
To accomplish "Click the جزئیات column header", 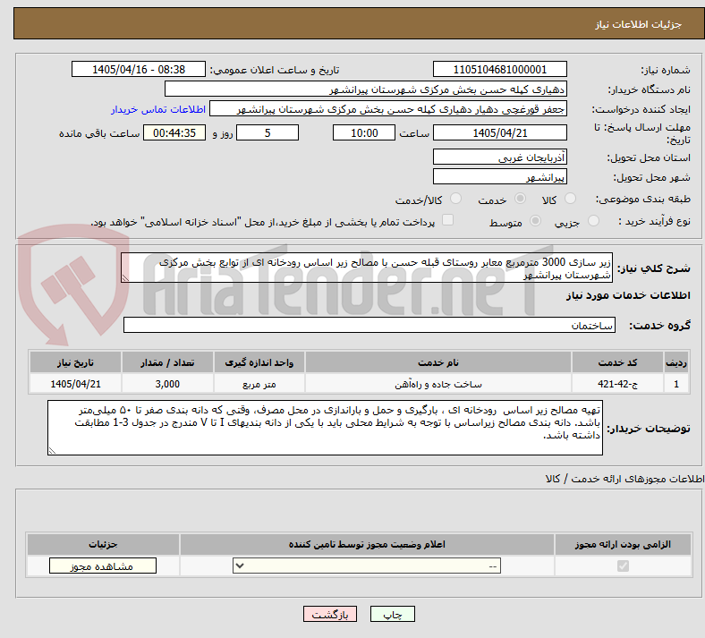I will [104, 544].
